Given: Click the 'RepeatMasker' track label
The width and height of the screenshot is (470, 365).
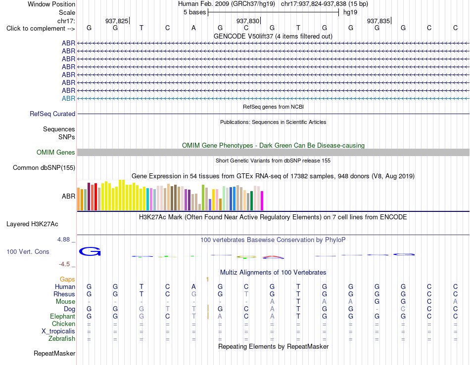Looking at the screenshot, I should click(54, 353).
